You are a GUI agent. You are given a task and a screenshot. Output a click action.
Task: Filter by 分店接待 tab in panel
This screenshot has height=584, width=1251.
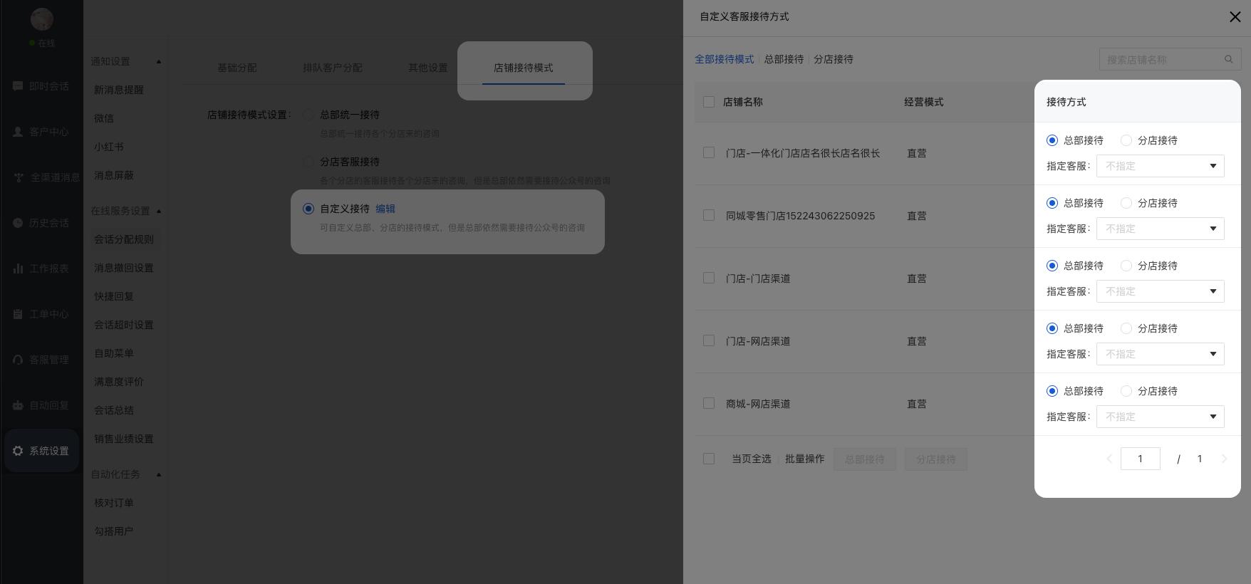[833, 59]
